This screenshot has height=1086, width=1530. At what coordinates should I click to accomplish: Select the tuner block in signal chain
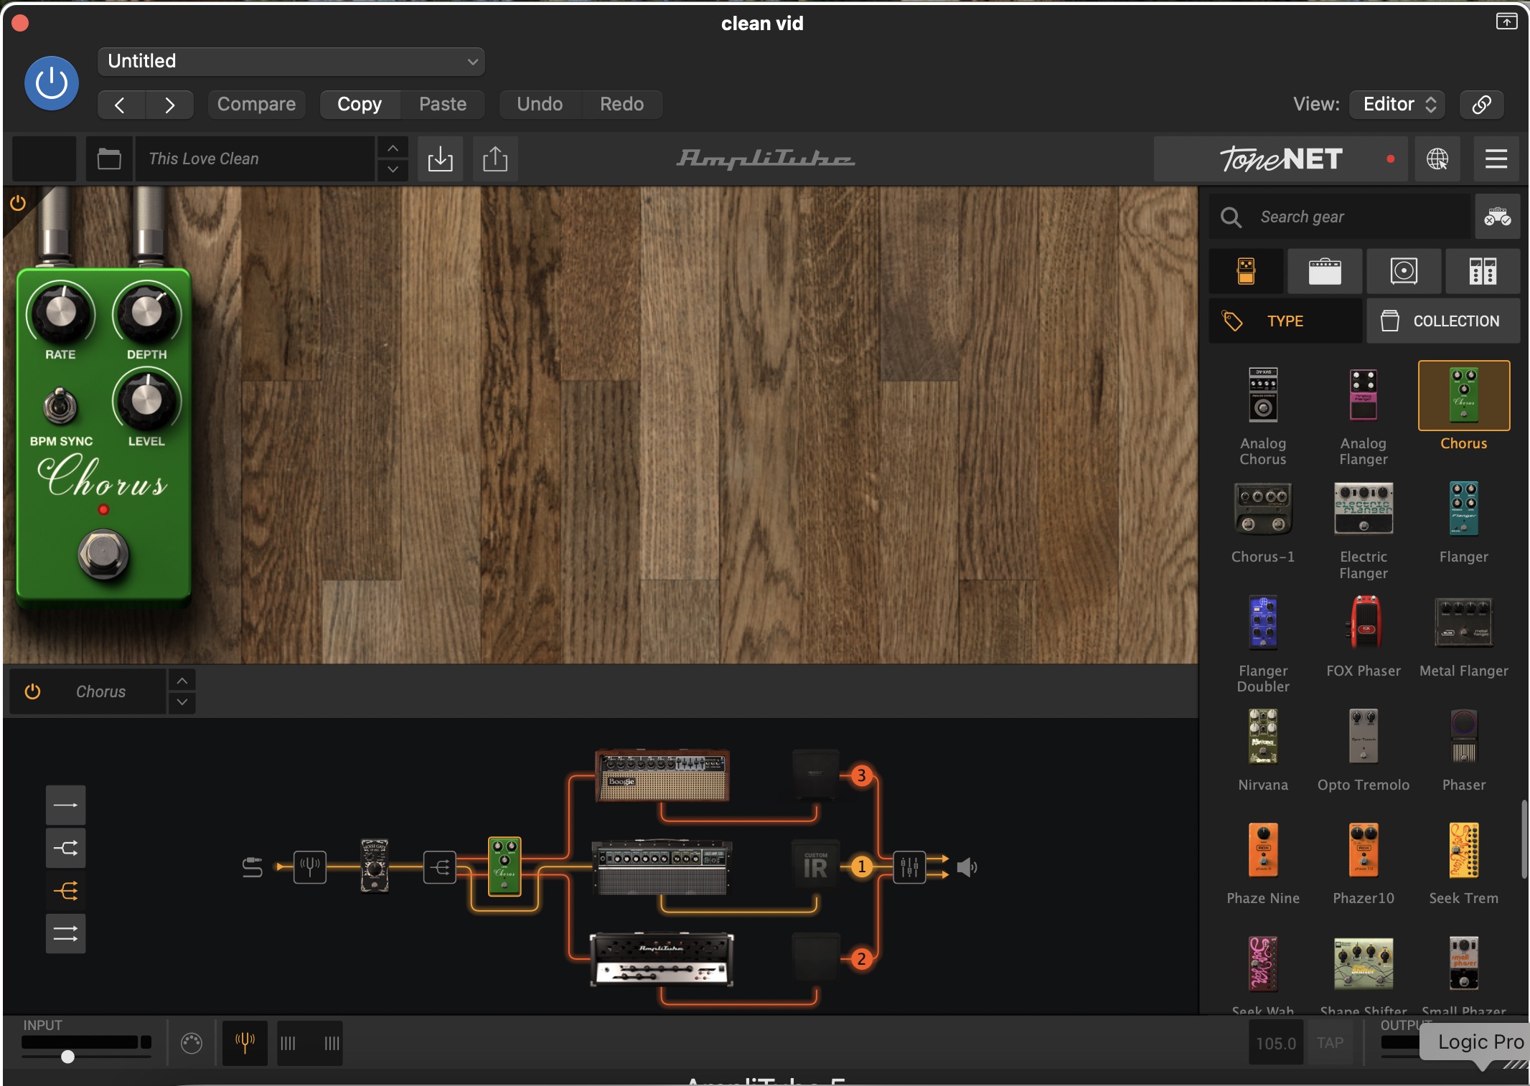tap(310, 867)
